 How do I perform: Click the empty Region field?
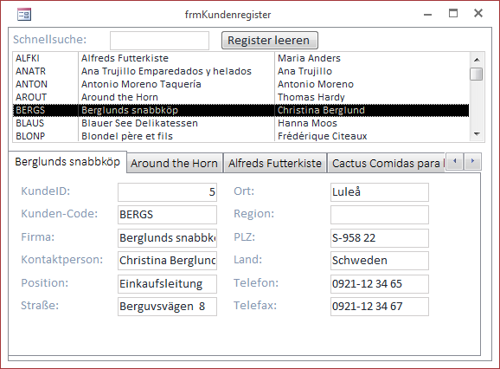380,215
